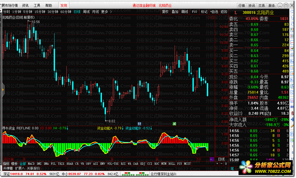The image size is (296, 178).
Task: Select the BOLL indicator tab
Action: pyautogui.click(x=172, y=164)
